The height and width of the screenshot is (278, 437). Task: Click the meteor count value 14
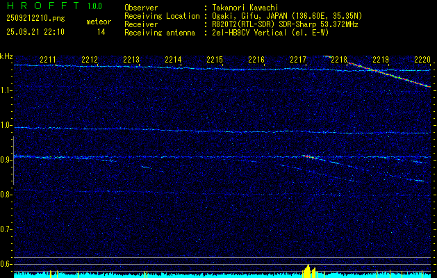(101, 31)
